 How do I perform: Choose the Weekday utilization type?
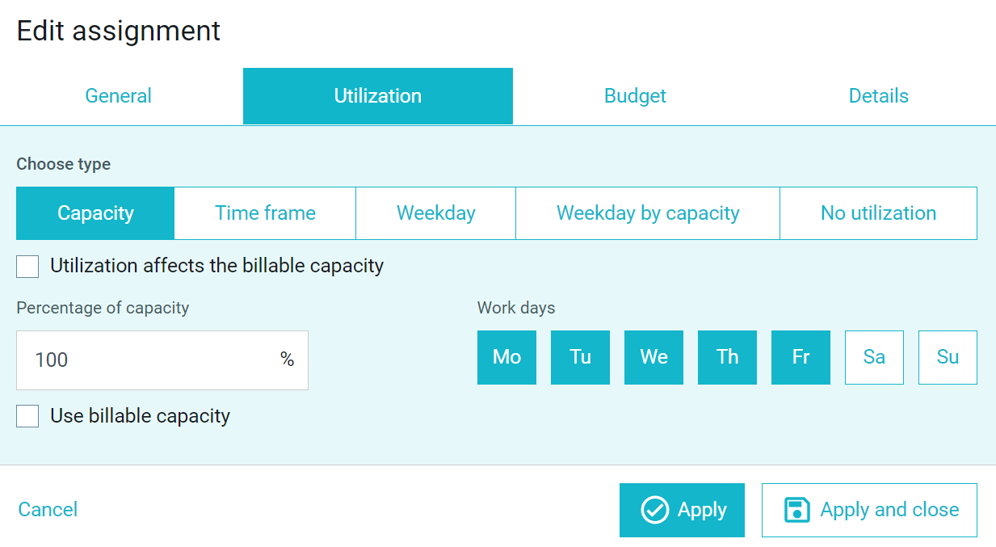click(436, 213)
